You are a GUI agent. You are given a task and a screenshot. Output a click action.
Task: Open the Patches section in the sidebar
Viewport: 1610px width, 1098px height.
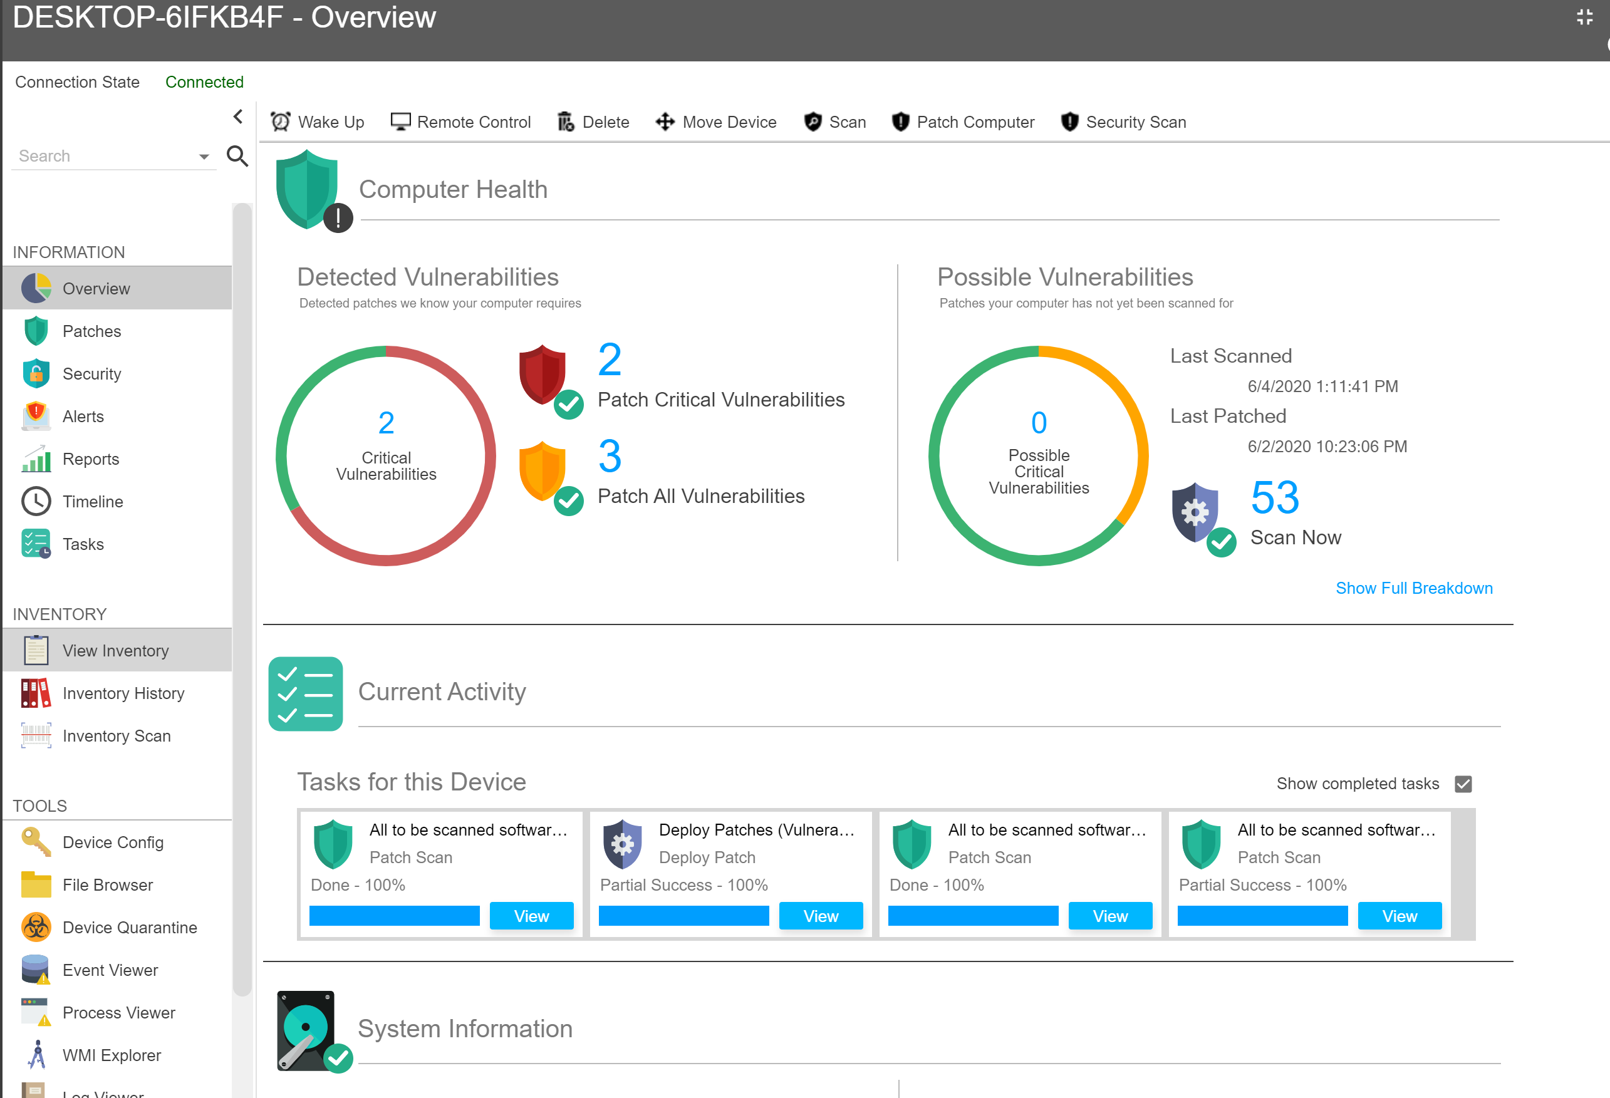coord(91,331)
